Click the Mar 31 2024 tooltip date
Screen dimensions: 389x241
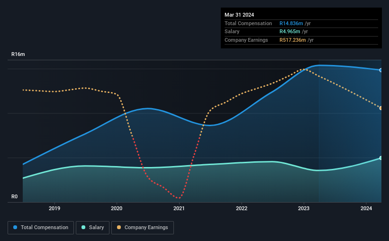pyautogui.click(x=239, y=15)
